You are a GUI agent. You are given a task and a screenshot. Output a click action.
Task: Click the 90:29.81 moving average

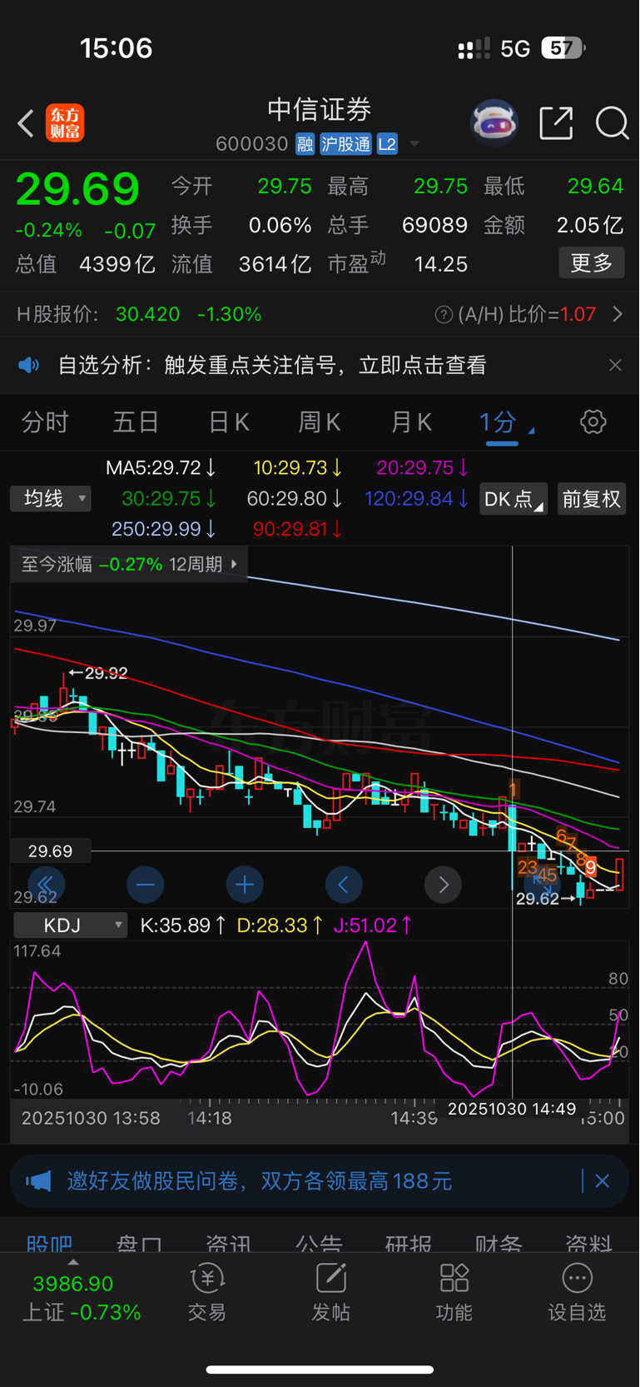point(297,529)
